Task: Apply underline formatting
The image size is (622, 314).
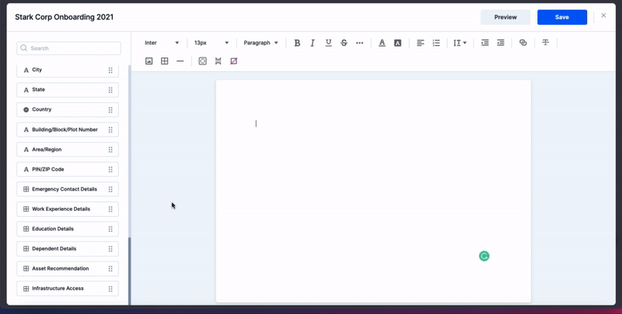Action: pyautogui.click(x=328, y=43)
